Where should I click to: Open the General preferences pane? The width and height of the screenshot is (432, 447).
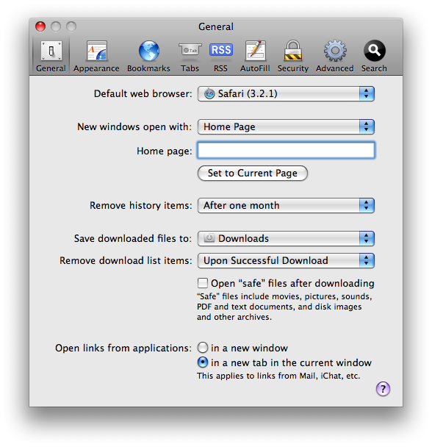click(x=51, y=56)
